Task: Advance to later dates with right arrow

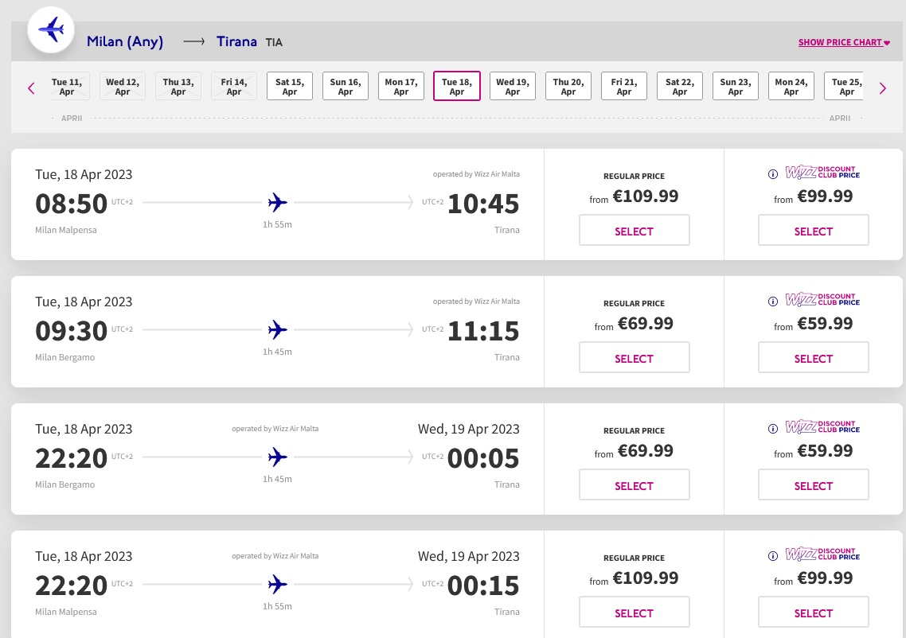Action: click(x=882, y=88)
